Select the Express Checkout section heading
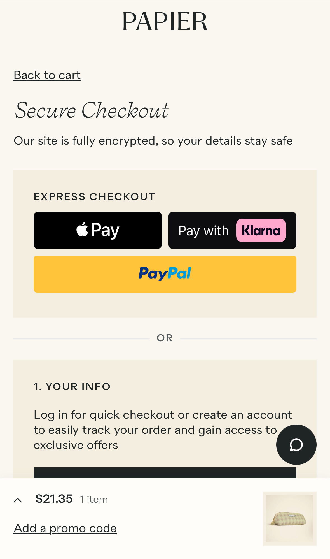The height and width of the screenshot is (559, 330). coord(94,197)
